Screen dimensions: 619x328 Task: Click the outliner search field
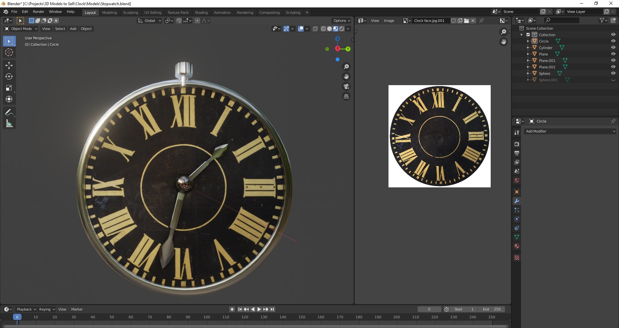pyautogui.click(x=561, y=20)
